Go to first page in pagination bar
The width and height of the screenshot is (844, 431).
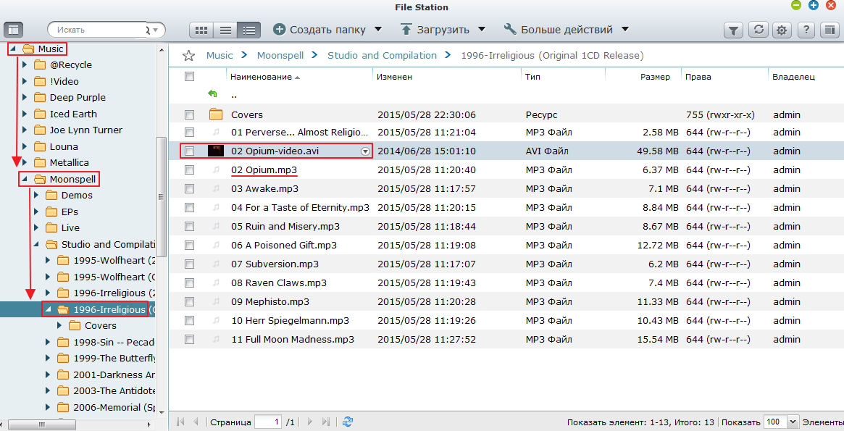[180, 422]
